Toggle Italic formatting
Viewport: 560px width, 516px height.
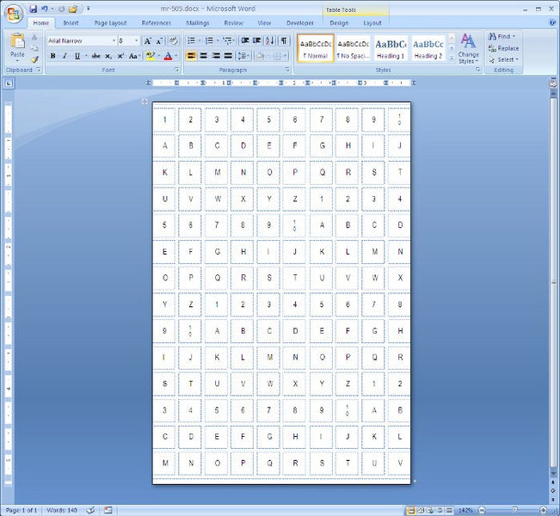(x=65, y=56)
